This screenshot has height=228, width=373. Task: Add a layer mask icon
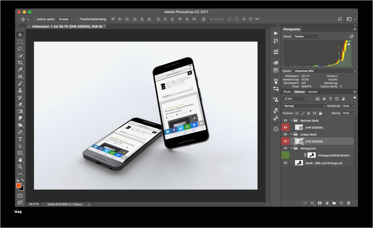pos(320,203)
